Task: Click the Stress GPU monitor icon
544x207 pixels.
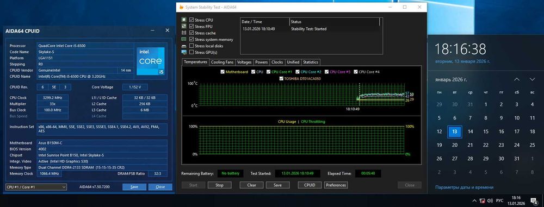Action: (x=184, y=52)
